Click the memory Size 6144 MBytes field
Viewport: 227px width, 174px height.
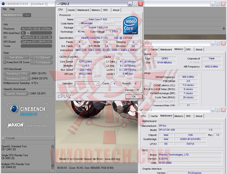point(165,63)
